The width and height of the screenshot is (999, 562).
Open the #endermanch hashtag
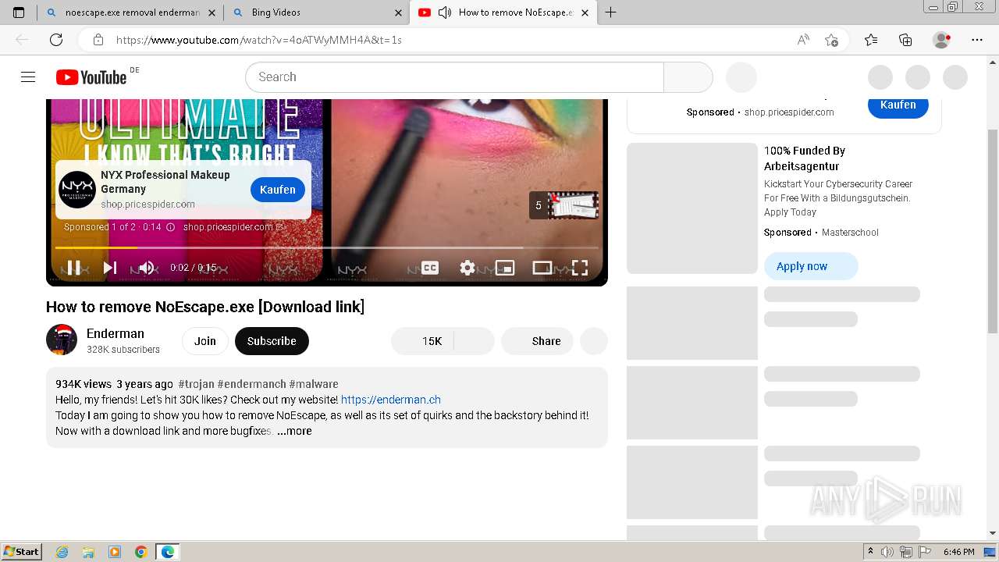pos(251,384)
